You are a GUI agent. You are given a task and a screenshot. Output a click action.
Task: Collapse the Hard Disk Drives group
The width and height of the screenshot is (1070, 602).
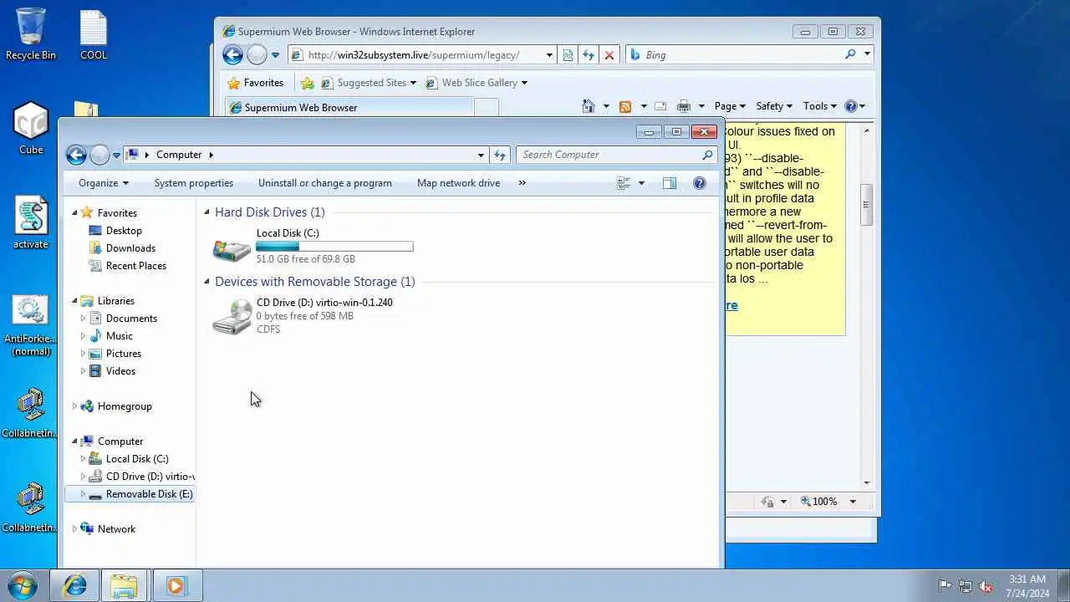point(207,212)
